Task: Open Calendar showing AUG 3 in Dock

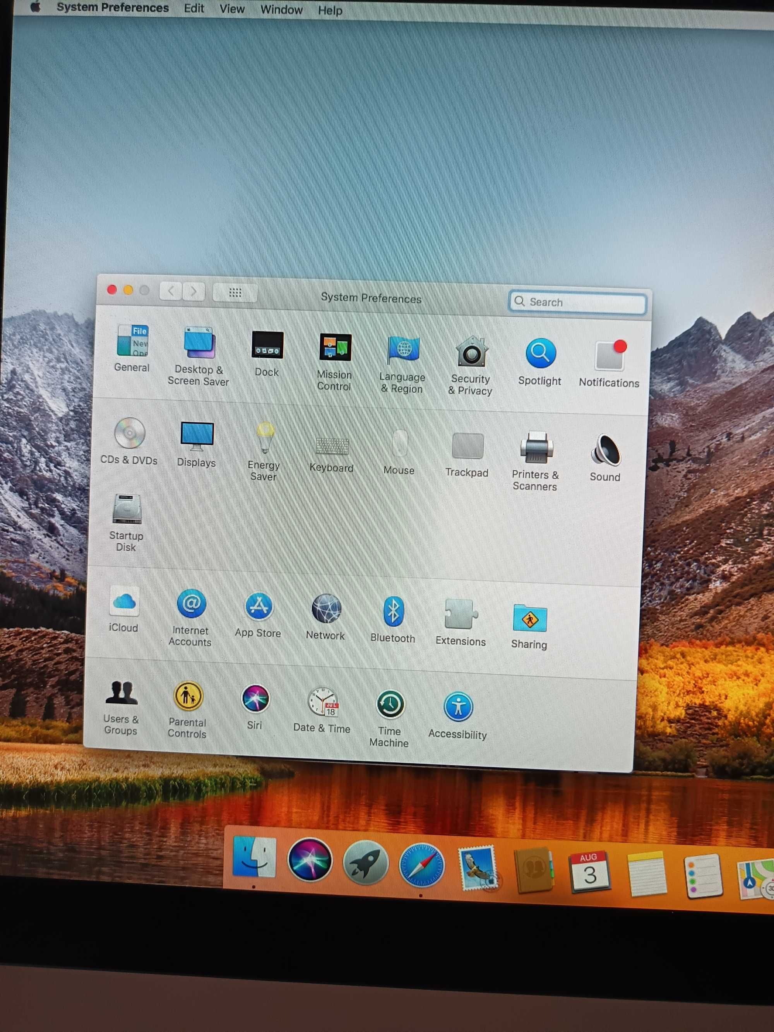Action: (590, 872)
